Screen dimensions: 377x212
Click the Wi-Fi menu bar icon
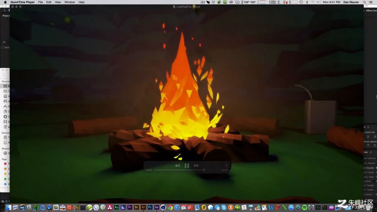tap(313, 2)
